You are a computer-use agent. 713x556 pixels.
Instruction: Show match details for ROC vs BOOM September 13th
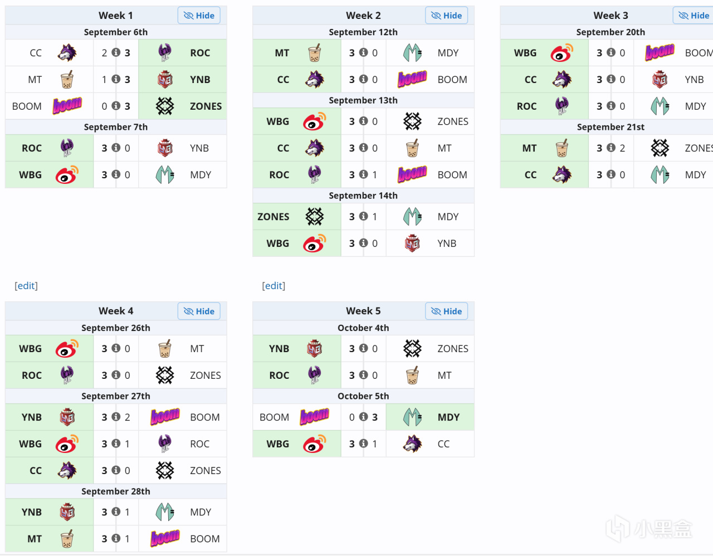(x=363, y=175)
